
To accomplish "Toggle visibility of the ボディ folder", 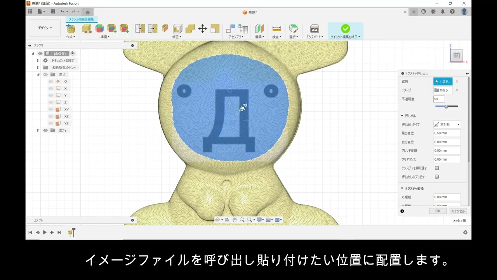I will (45, 130).
